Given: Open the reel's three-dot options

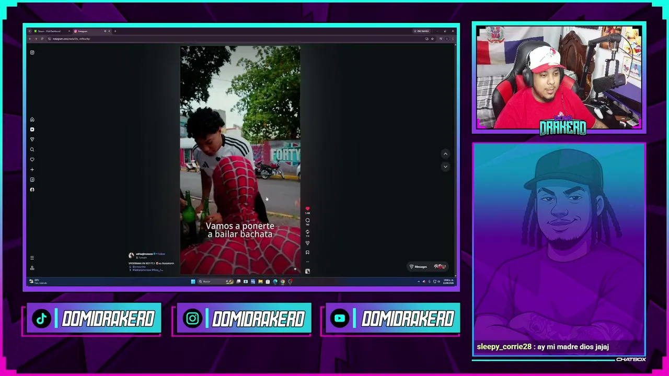Looking at the screenshot, I should click(x=307, y=262).
